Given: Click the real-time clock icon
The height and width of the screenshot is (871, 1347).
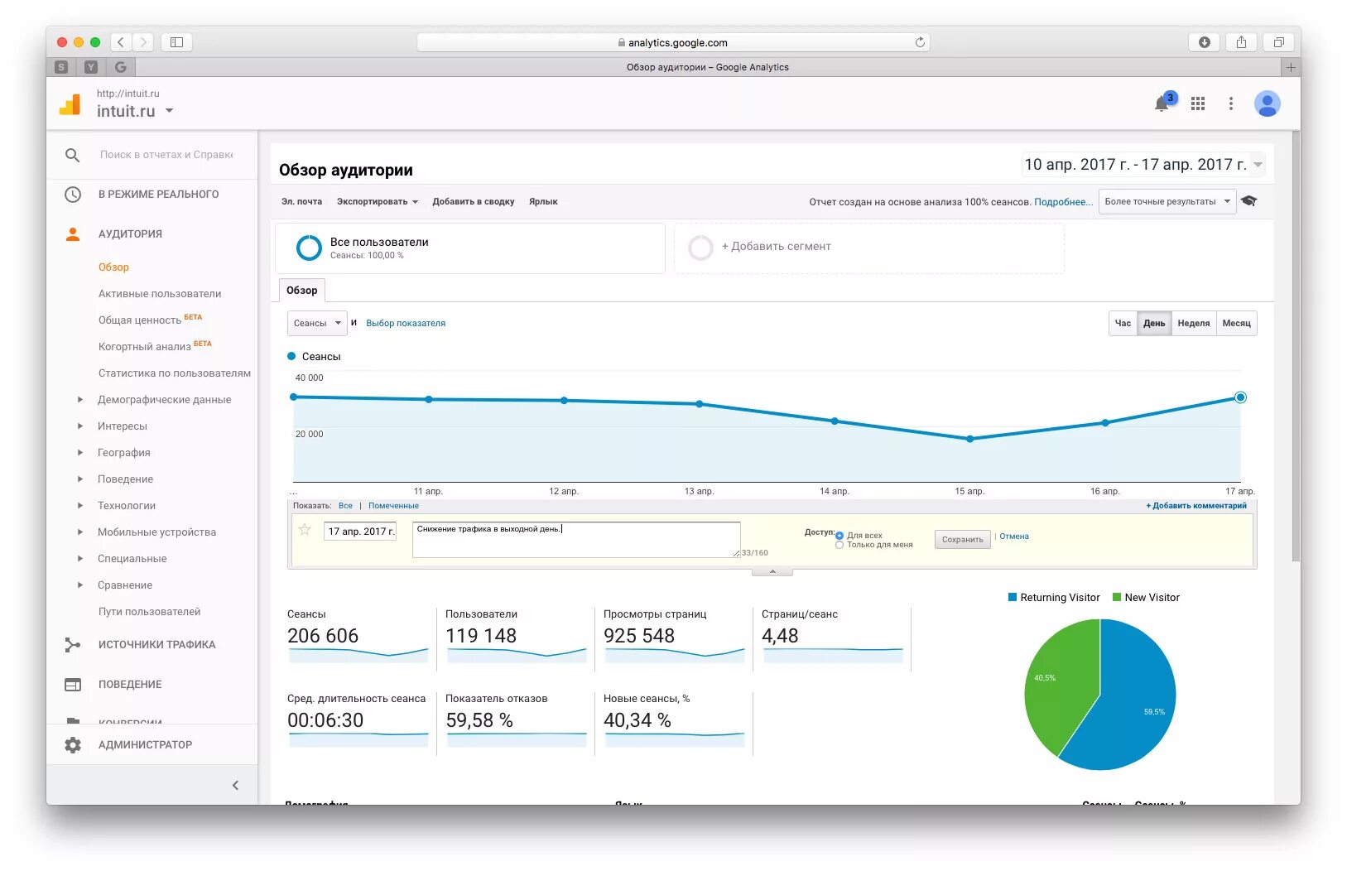Looking at the screenshot, I should (73, 195).
